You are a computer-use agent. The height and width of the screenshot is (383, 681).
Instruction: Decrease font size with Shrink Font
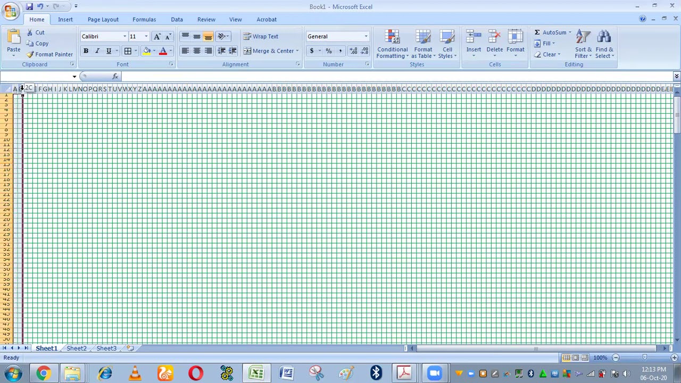pyautogui.click(x=168, y=36)
